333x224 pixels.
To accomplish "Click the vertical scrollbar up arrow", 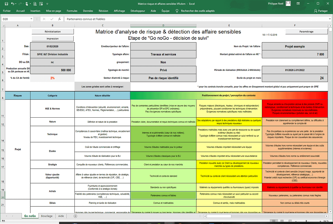I will pyautogui.click(x=330, y=26).
